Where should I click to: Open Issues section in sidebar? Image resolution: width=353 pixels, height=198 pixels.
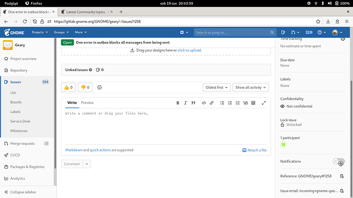[x=15, y=82]
